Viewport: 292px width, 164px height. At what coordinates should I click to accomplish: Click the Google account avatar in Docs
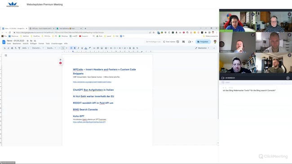(215, 42)
